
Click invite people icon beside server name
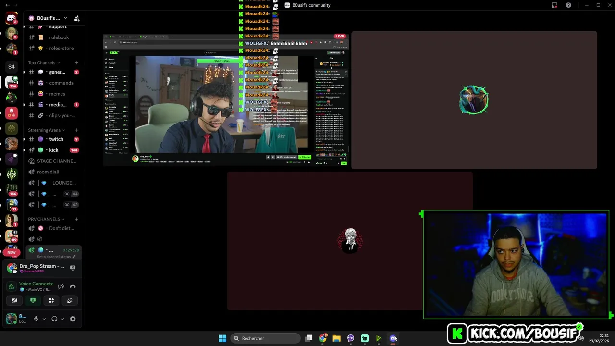[x=77, y=18]
